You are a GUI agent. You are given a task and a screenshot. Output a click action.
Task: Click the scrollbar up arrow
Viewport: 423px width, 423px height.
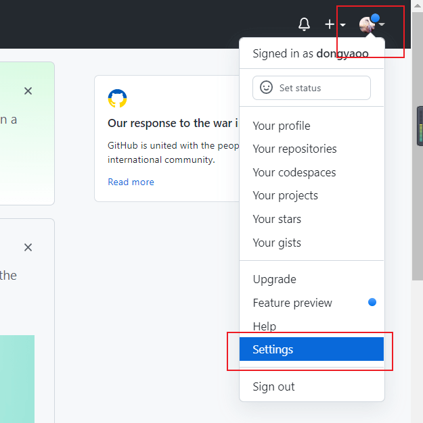tap(418, 6)
